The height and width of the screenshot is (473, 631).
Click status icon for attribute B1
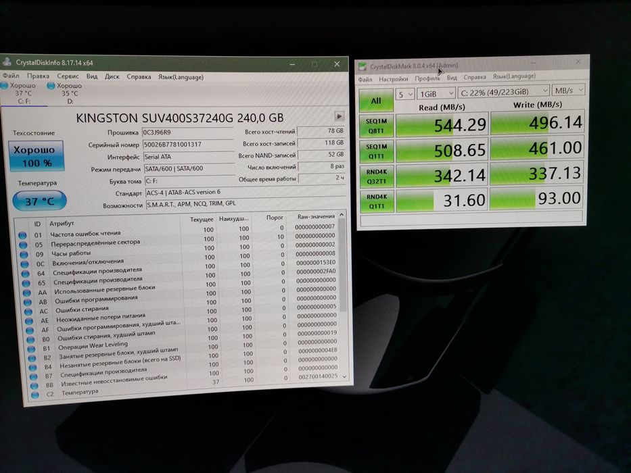coord(32,349)
